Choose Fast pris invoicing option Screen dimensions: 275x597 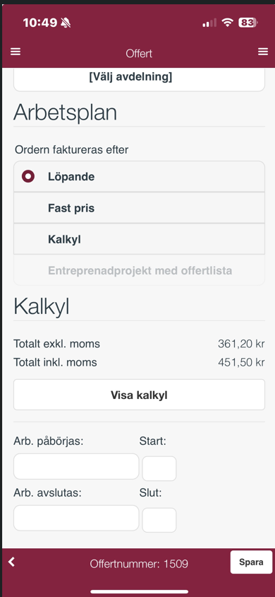(x=139, y=208)
